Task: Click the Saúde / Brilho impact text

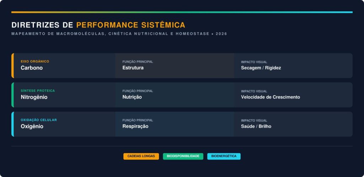Action: [x=256, y=126]
